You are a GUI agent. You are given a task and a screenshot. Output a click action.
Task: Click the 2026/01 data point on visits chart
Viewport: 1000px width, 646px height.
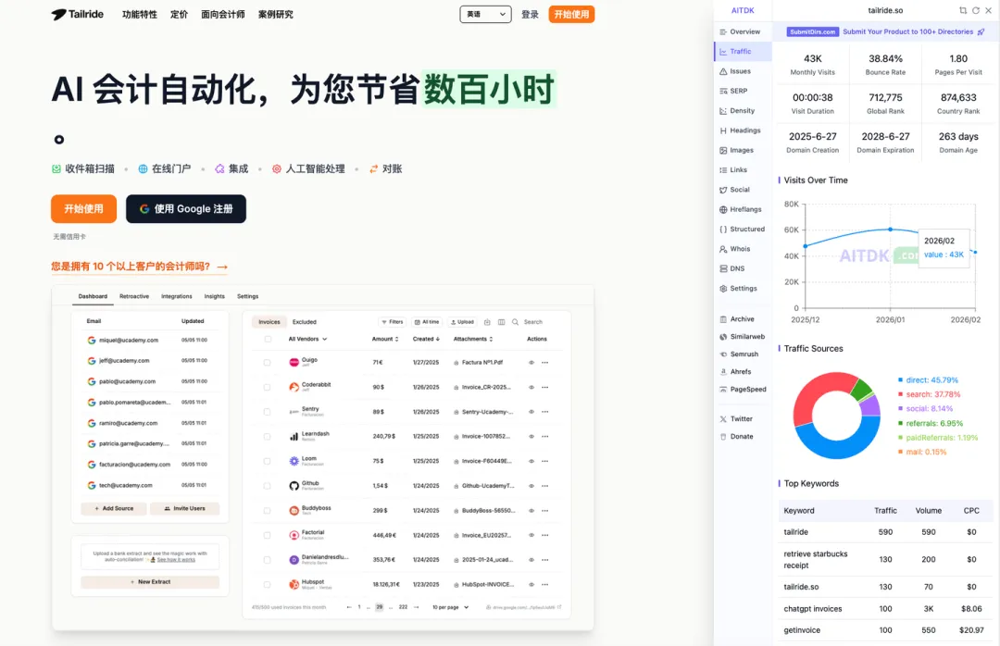[891, 229]
